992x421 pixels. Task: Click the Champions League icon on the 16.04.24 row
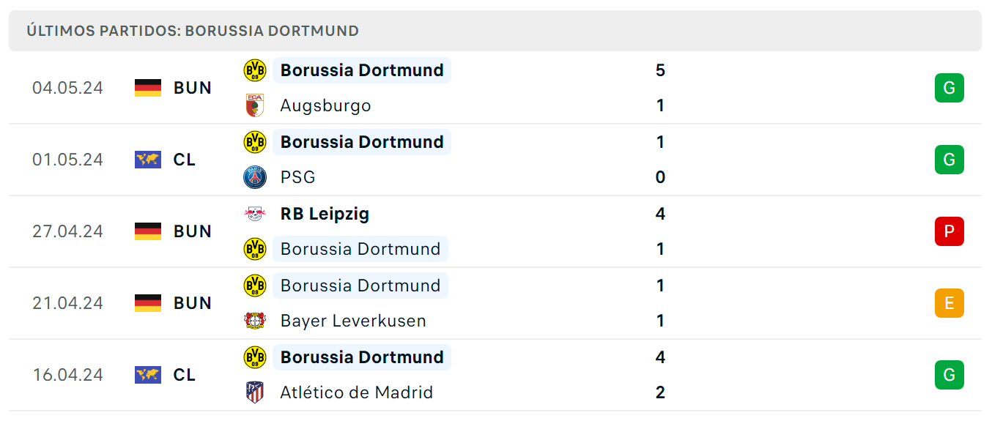coord(148,375)
